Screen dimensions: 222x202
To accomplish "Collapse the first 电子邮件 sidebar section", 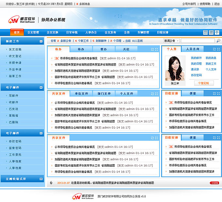I will (41, 87).
